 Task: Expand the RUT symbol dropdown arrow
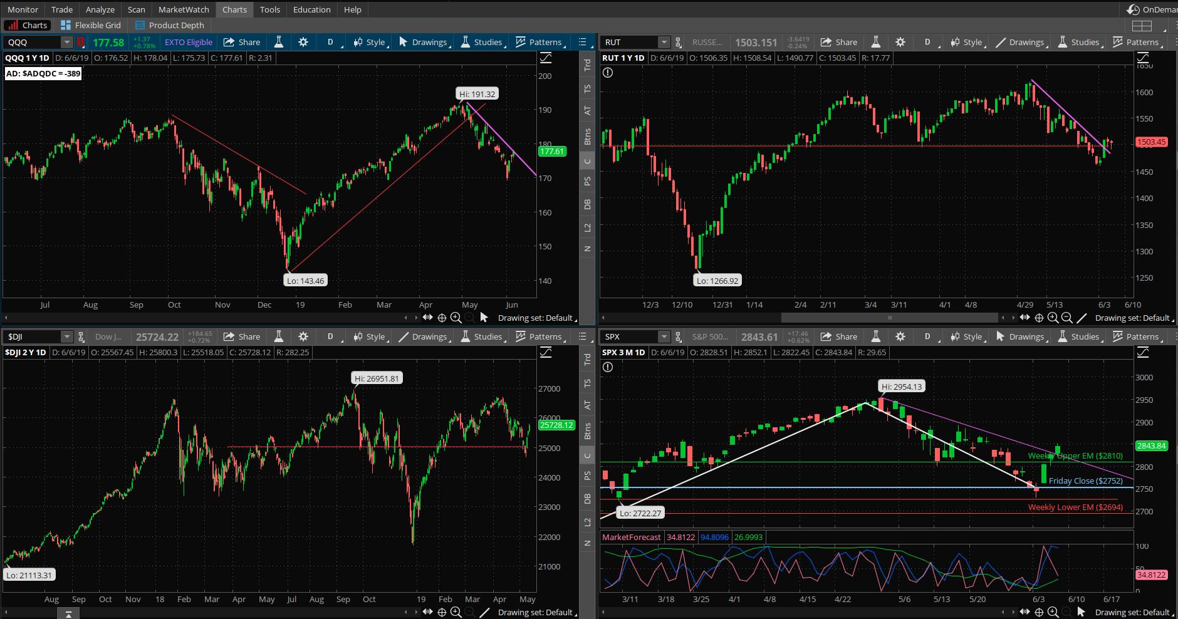tap(664, 42)
